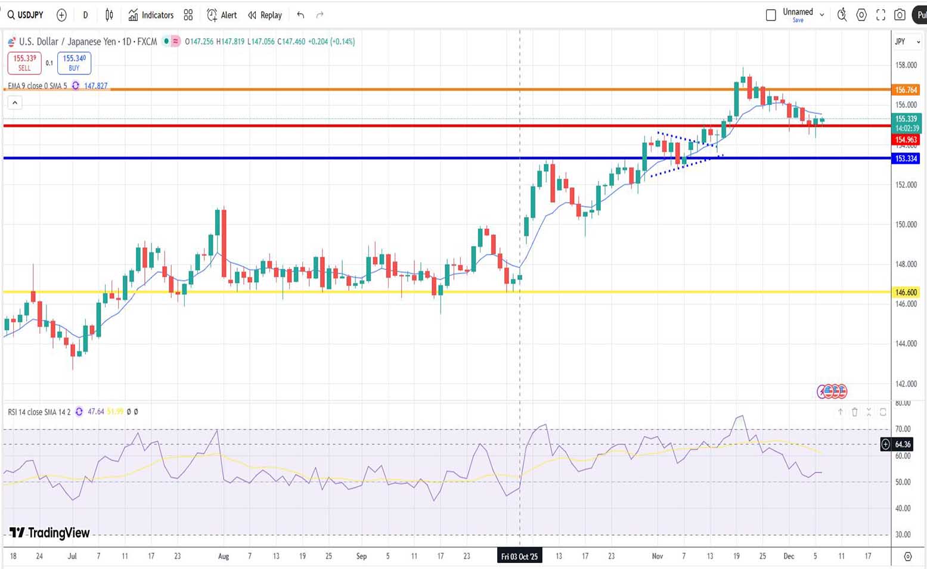Maximize the RSI pane
The height and width of the screenshot is (569, 927).
883,412
